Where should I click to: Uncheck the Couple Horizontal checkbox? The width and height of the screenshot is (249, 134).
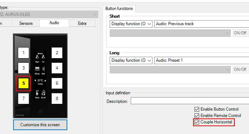pyautogui.click(x=197, y=122)
